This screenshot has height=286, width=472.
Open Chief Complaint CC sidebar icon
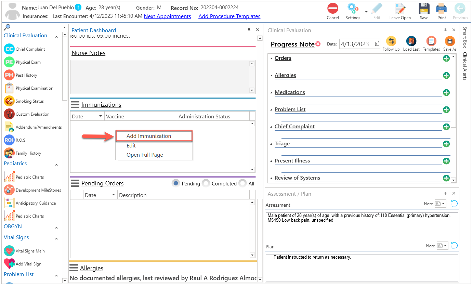[x=9, y=49]
